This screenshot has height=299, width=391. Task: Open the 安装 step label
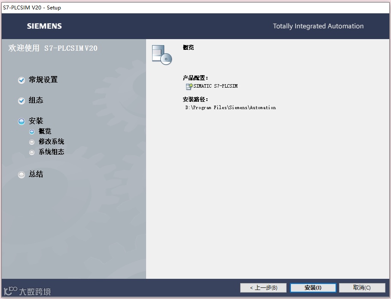tap(36, 121)
